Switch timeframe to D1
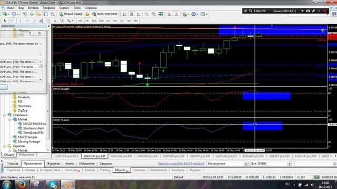337x189 pixels. [122, 21]
